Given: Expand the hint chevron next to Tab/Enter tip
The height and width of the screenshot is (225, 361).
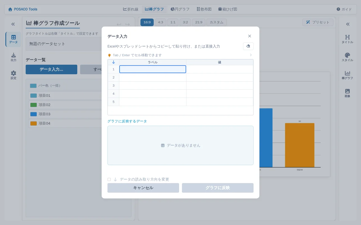Looking at the screenshot, I should pyautogui.click(x=251, y=55).
